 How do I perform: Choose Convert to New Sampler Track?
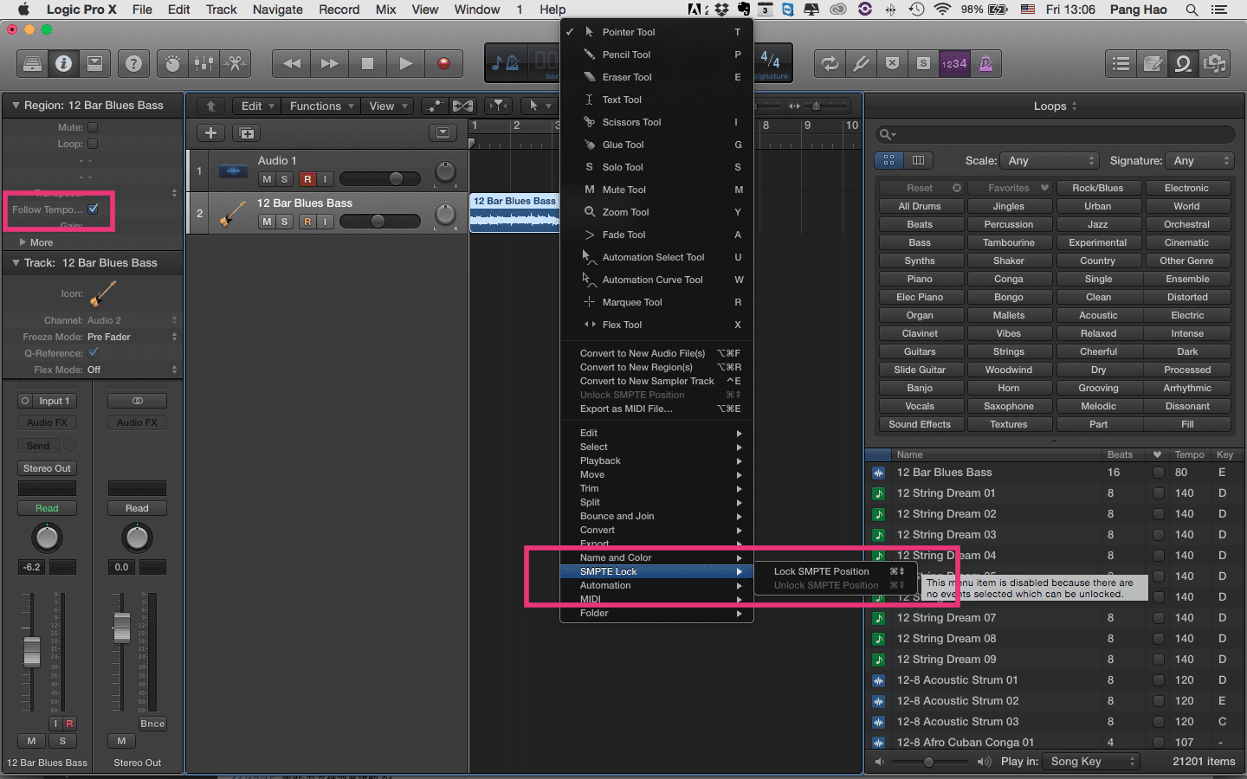[656, 381]
